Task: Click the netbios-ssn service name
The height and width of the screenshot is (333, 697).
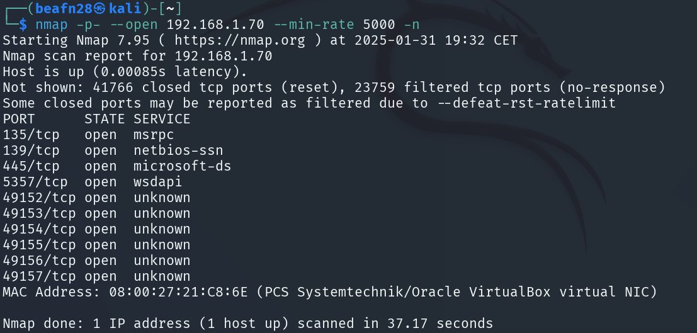Action: tap(178, 150)
